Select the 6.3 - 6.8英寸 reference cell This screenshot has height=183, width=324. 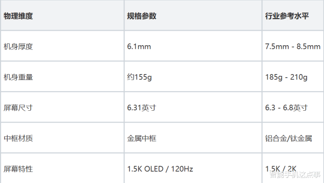pyautogui.click(x=286, y=108)
